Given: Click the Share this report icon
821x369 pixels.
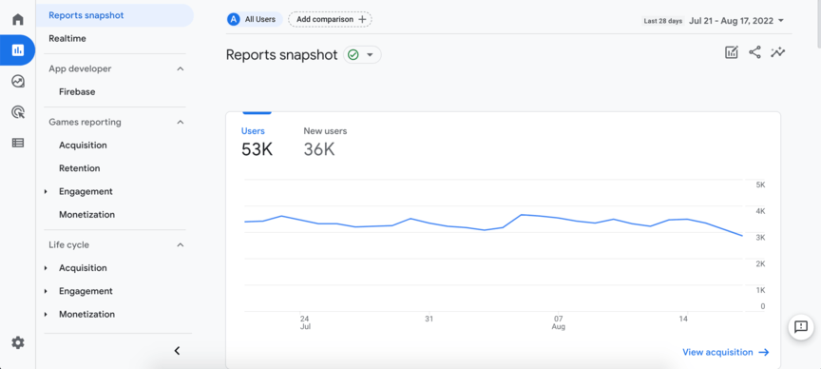Looking at the screenshot, I should [x=754, y=52].
